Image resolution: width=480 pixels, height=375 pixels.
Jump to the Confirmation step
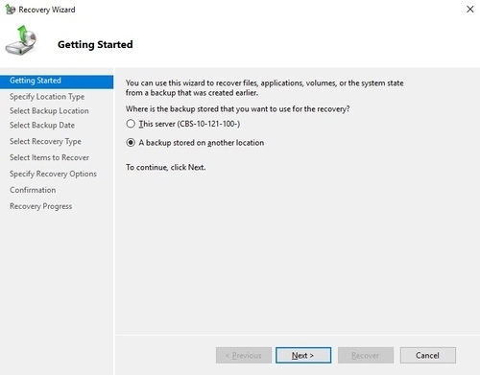33,190
